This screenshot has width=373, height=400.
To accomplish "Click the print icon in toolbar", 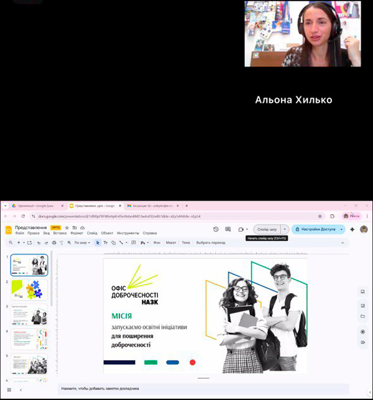I will tap(54, 243).
